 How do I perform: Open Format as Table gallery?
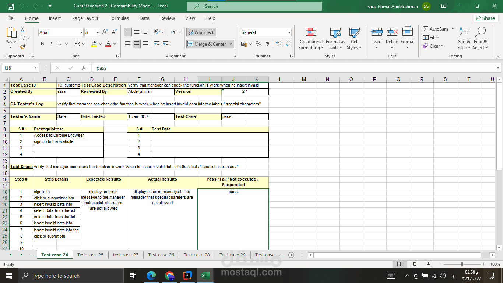pyautogui.click(x=335, y=38)
